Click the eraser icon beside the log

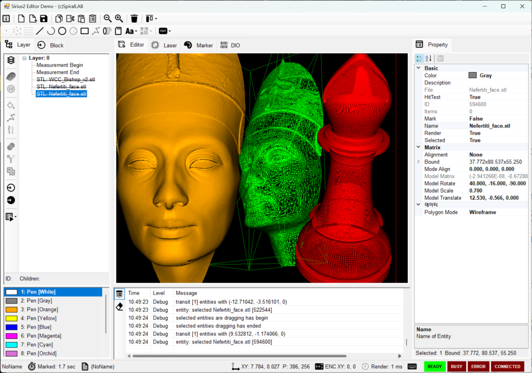click(x=120, y=307)
